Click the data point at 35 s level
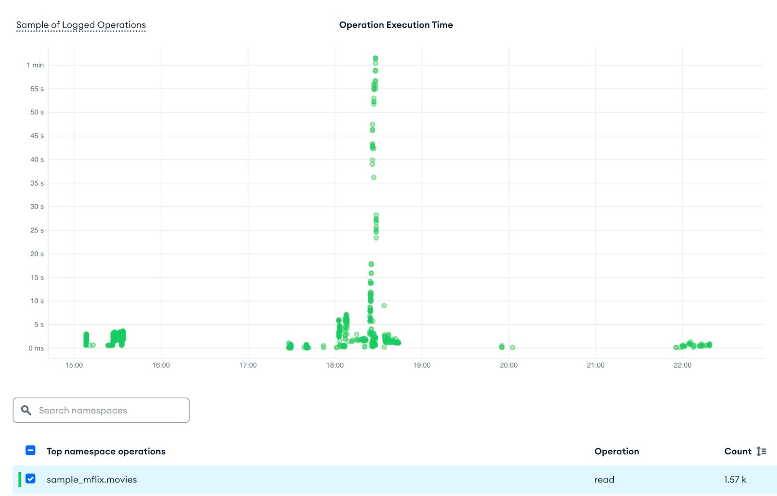This screenshot has width=777, height=496. click(x=373, y=177)
